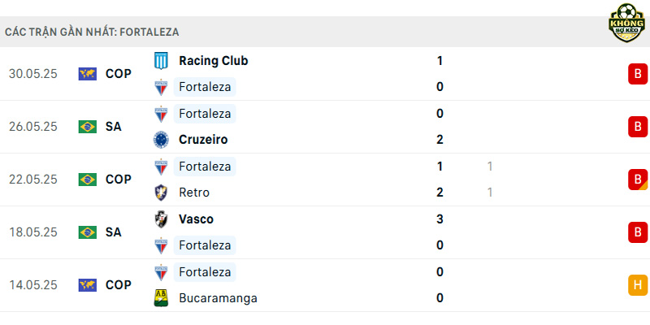650x325 pixels.
Task: Click the orange H badge for Bucaramanga match
Action: pos(638,285)
